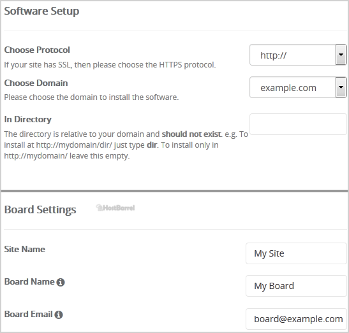
Task: Click the Board Email label text
Action: (29, 314)
